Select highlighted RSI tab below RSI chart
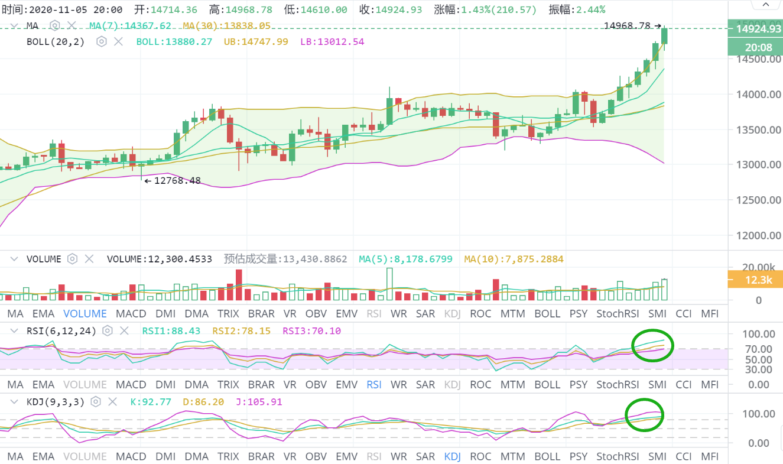 tap(374, 385)
